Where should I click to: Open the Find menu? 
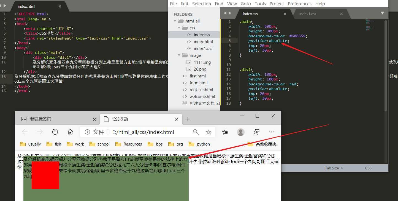pos(219,4)
